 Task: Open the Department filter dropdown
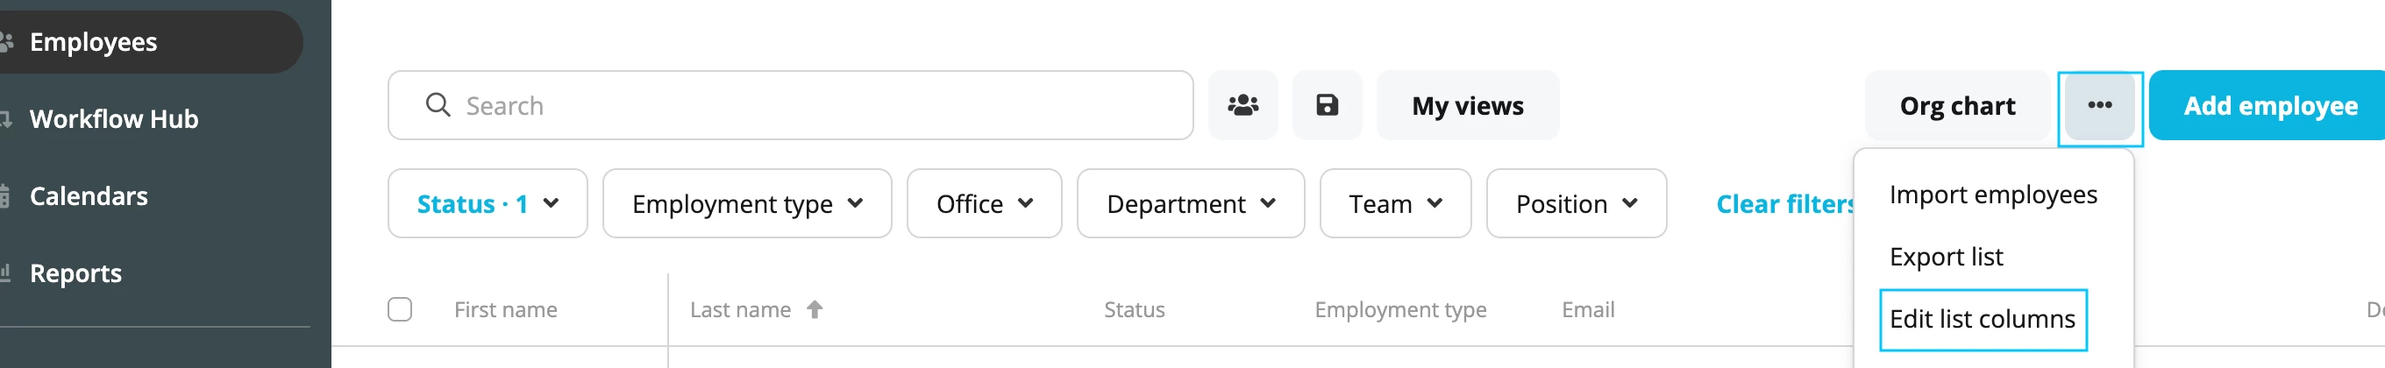[x=1191, y=203]
